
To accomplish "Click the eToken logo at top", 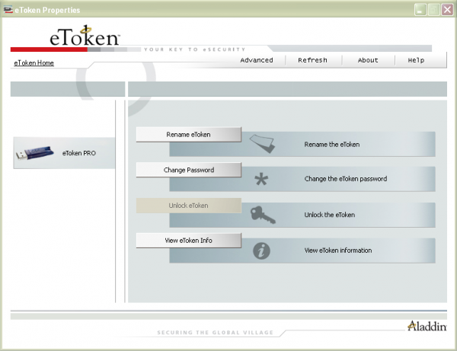I will (85, 36).
